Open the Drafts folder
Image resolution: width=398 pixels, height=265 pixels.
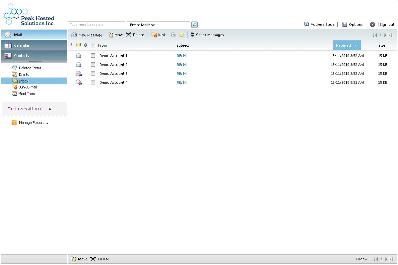click(21, 75)
